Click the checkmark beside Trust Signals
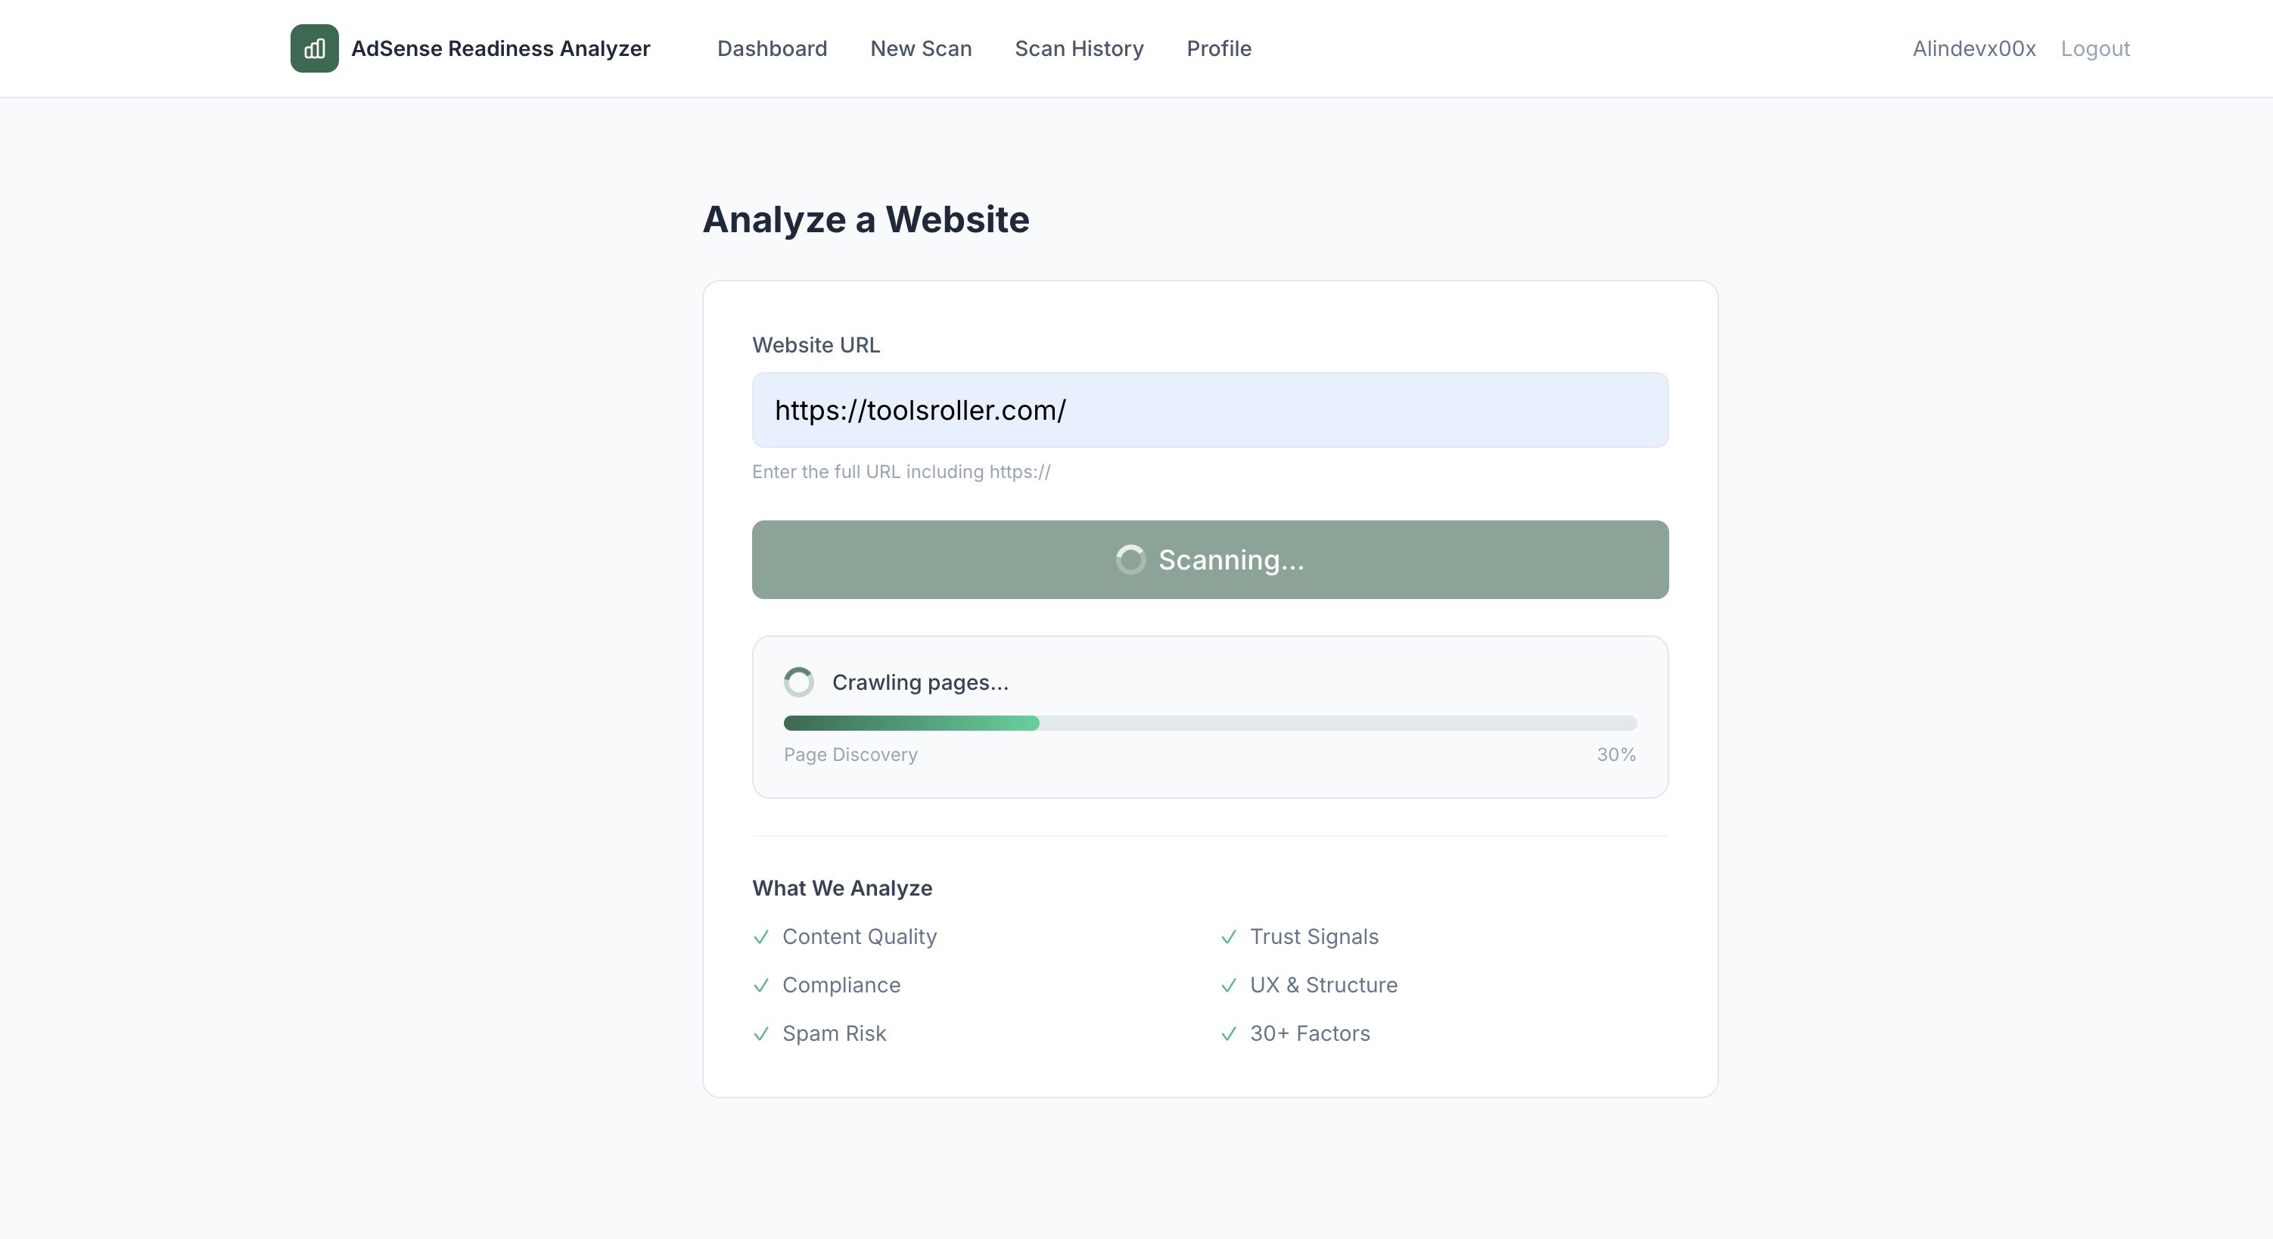 pos(1228,937)
